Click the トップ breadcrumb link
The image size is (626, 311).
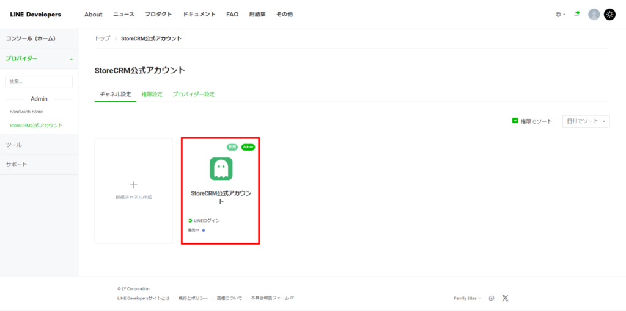(x=102, y=38)
